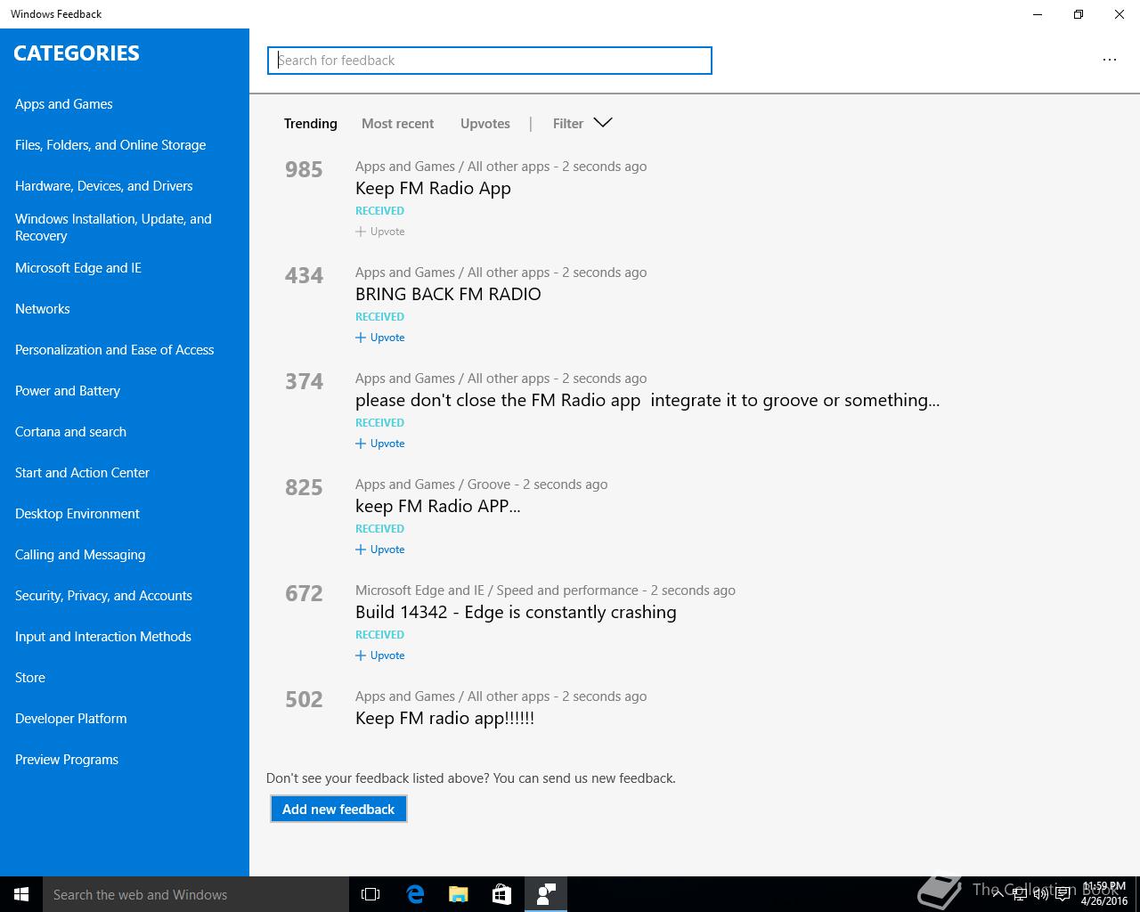Open Task View in taskbar

370,894
